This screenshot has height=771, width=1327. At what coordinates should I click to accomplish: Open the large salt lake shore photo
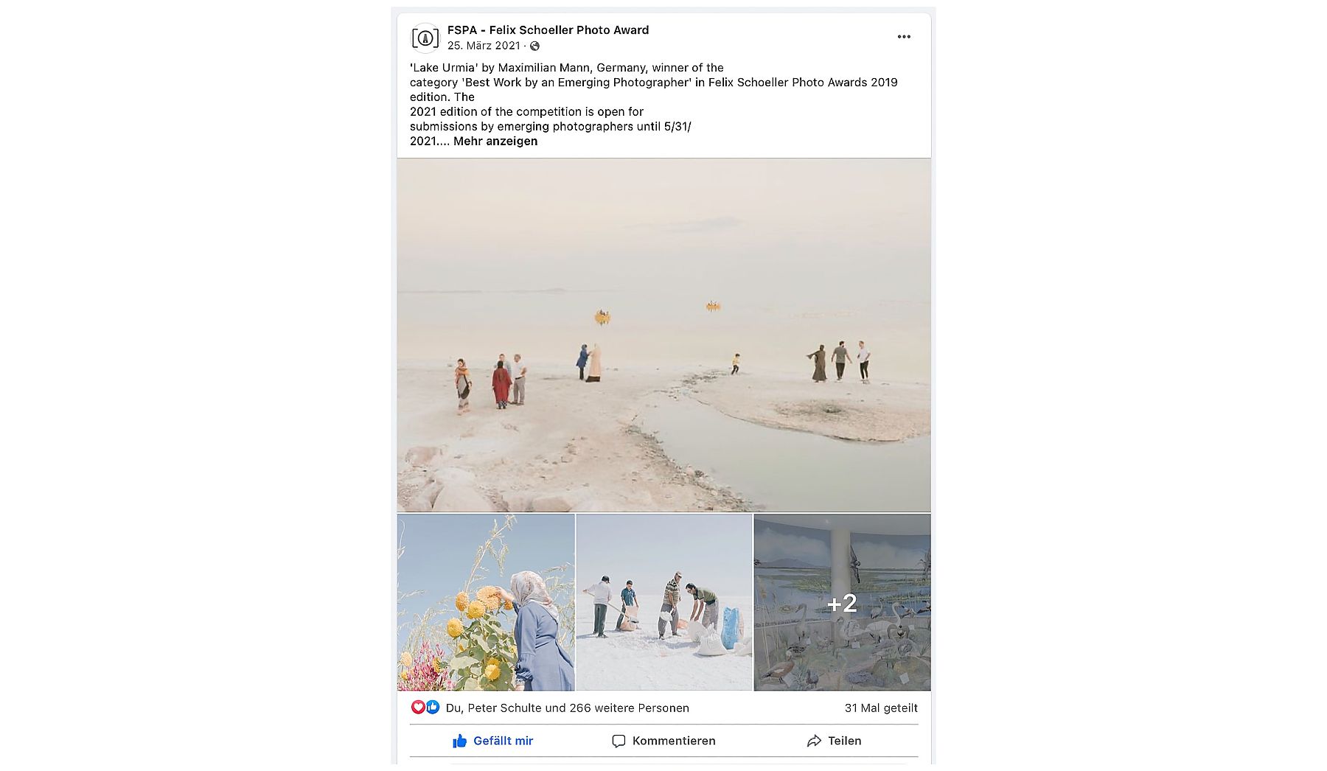663,335
